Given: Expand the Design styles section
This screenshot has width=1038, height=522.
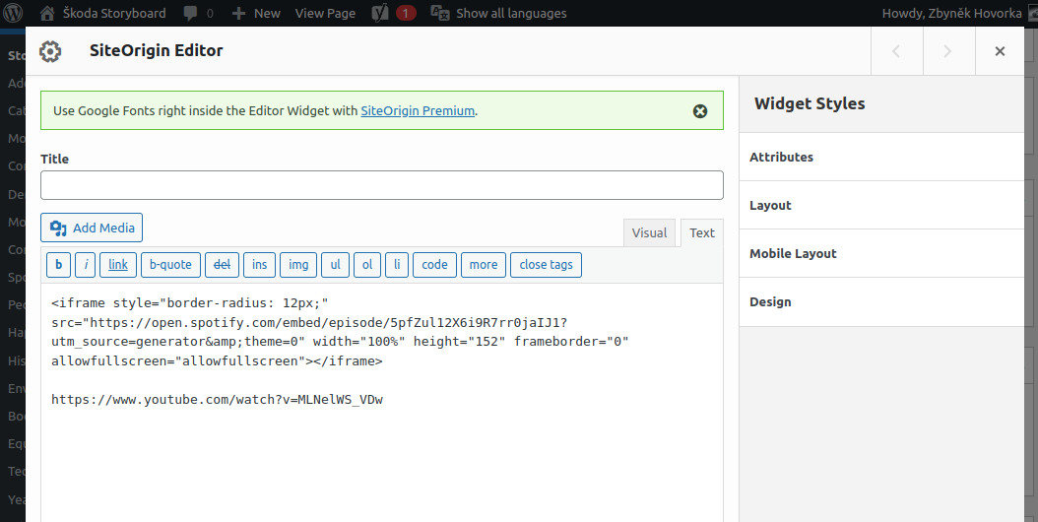Looking at the screenshot, I should (x=881, y=302).
